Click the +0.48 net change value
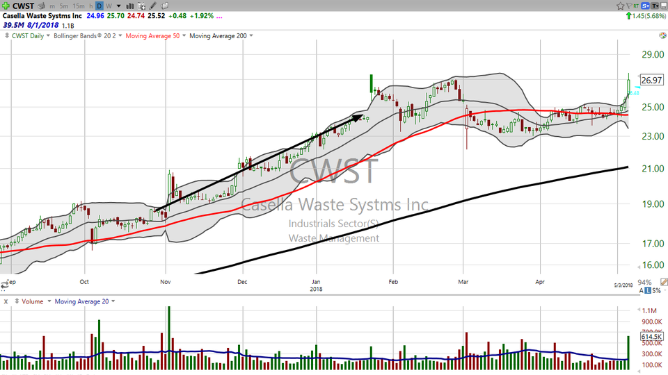This screenshot has height=375, width=668. pos(177,16)
